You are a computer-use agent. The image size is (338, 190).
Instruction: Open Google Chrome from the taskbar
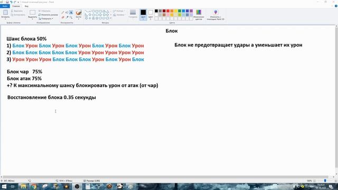(x=34, y=186)
